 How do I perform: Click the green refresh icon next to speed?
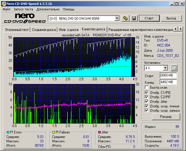tap(174, 68)
